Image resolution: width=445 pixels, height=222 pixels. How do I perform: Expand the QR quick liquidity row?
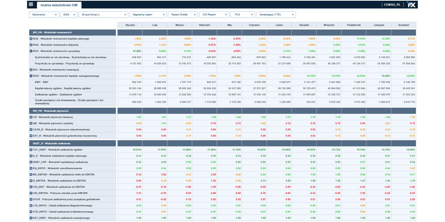click(31, 123)
